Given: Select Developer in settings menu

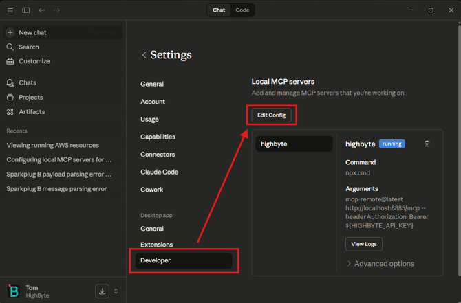Looking at the screenshot, I should 156,260.
